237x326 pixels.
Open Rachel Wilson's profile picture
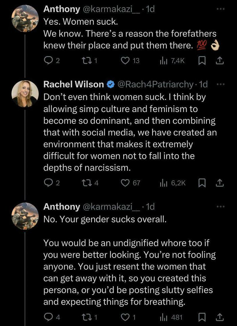pyautogui.click(x=25, y=94)
